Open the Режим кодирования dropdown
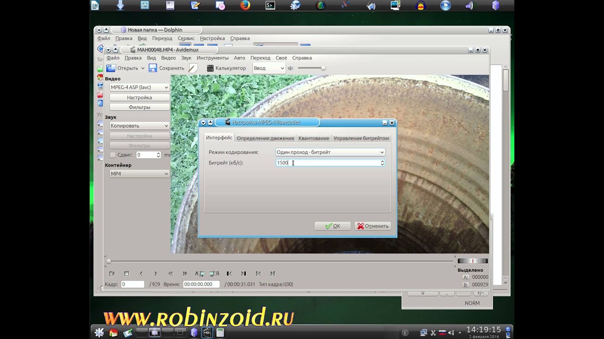Image resolution: width=604 pixels, height=339 pixels. [x=330, y=152]
